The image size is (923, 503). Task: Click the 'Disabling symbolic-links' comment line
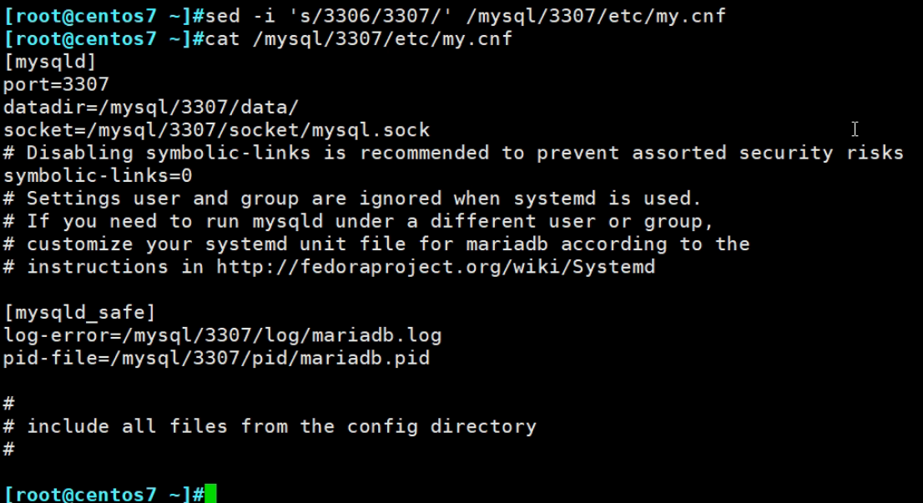click(453, 153)
